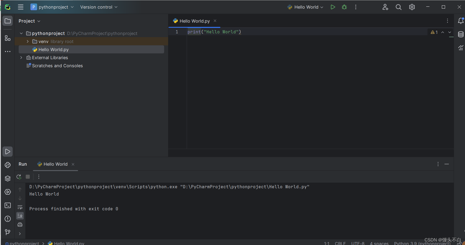This screenshot has height=245, width=465.
Task: Expand External Libraries node
Action: [x=21, y=58]
